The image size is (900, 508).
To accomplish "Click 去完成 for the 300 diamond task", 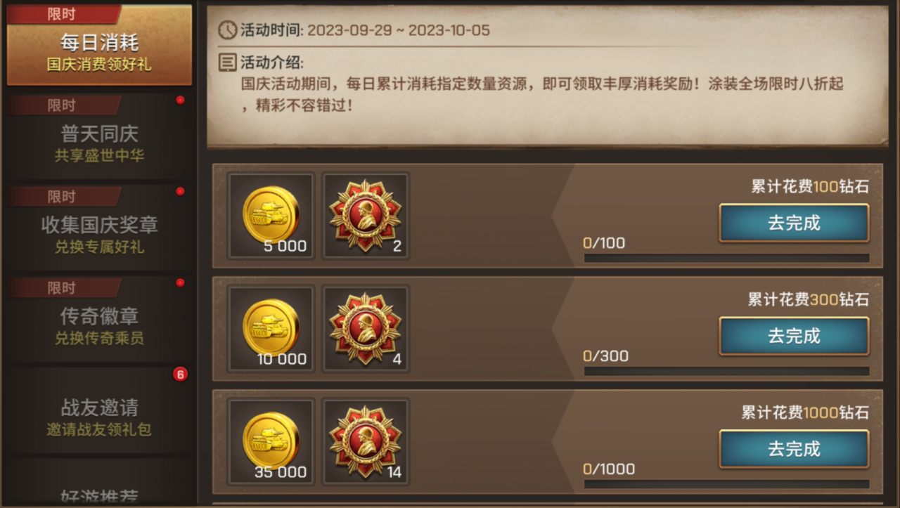I will click(x=794, y=336).
